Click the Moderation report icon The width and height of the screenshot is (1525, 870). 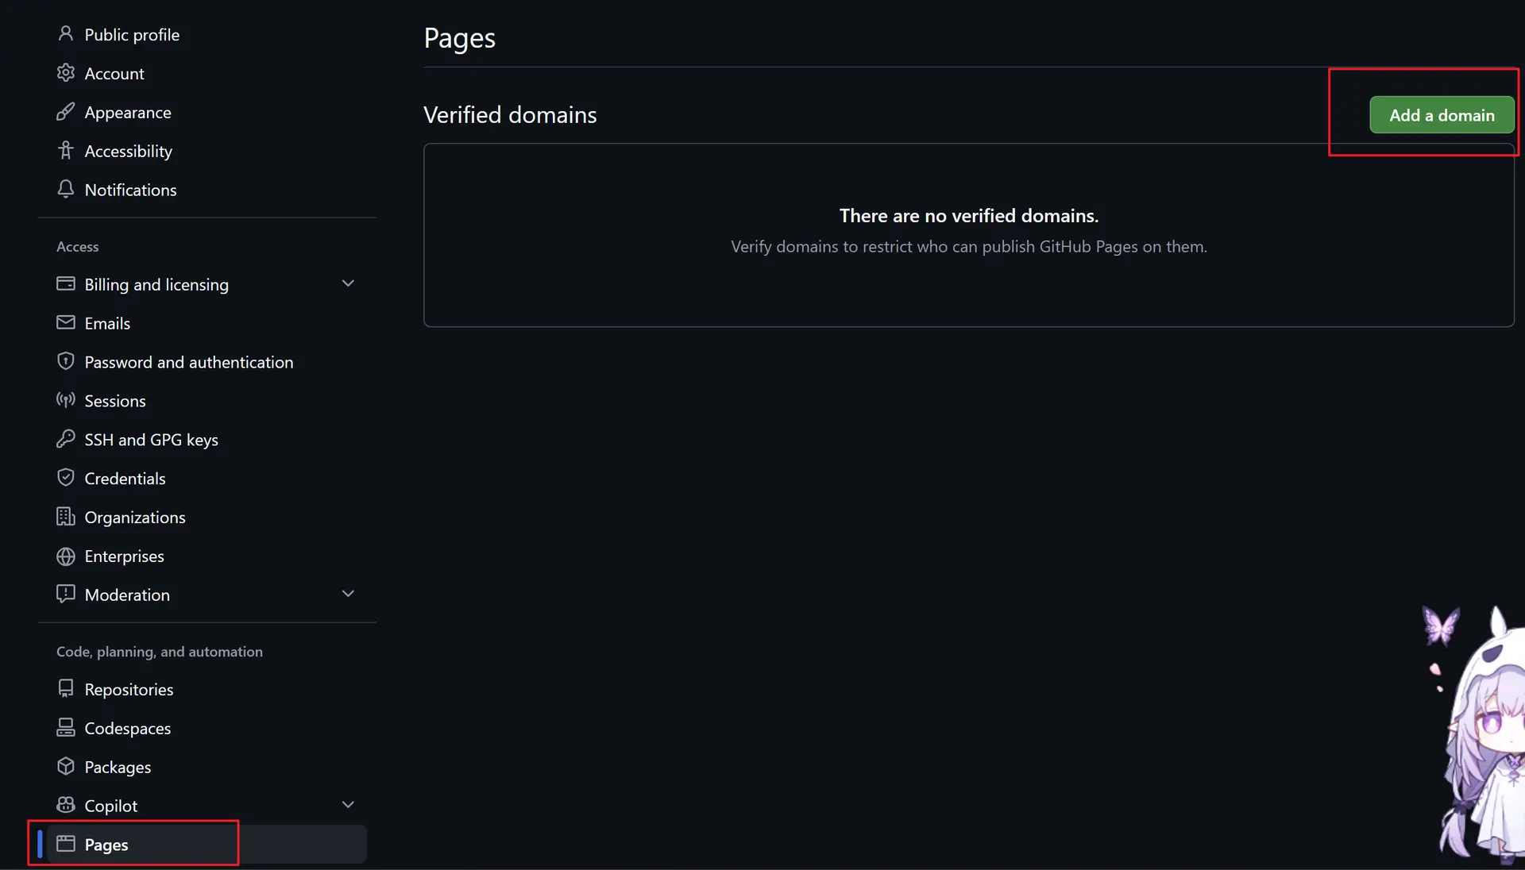(66, 595)
